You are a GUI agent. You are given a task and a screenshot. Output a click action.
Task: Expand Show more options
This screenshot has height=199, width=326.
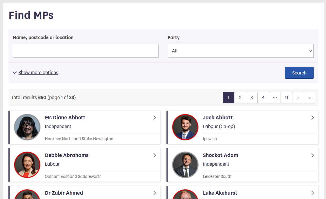tap(38, 73)
